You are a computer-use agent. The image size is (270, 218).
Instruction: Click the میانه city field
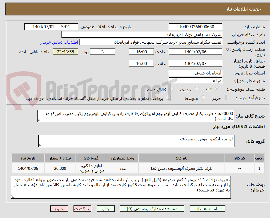[x=195, y=81]
